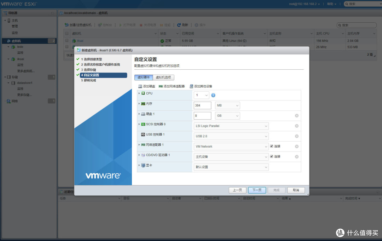Click the 打开电源 power-on icon
Image resolution: width=382 pixels, height=241 pixels.
point(121,25)
